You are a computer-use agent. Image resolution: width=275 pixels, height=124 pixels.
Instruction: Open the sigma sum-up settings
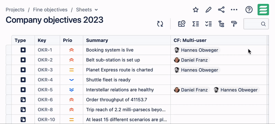point(196,24)
